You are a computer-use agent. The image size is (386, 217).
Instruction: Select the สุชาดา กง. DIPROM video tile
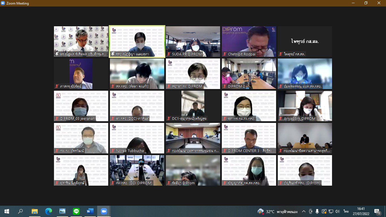point(193,74)
